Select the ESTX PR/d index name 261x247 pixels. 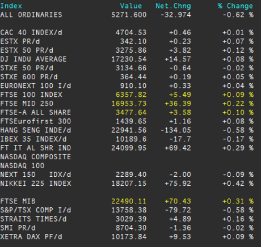[20, 41]
